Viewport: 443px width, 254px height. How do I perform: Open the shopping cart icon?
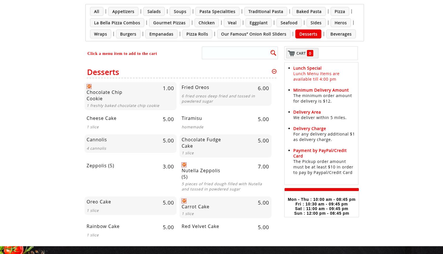pos(292,53)
